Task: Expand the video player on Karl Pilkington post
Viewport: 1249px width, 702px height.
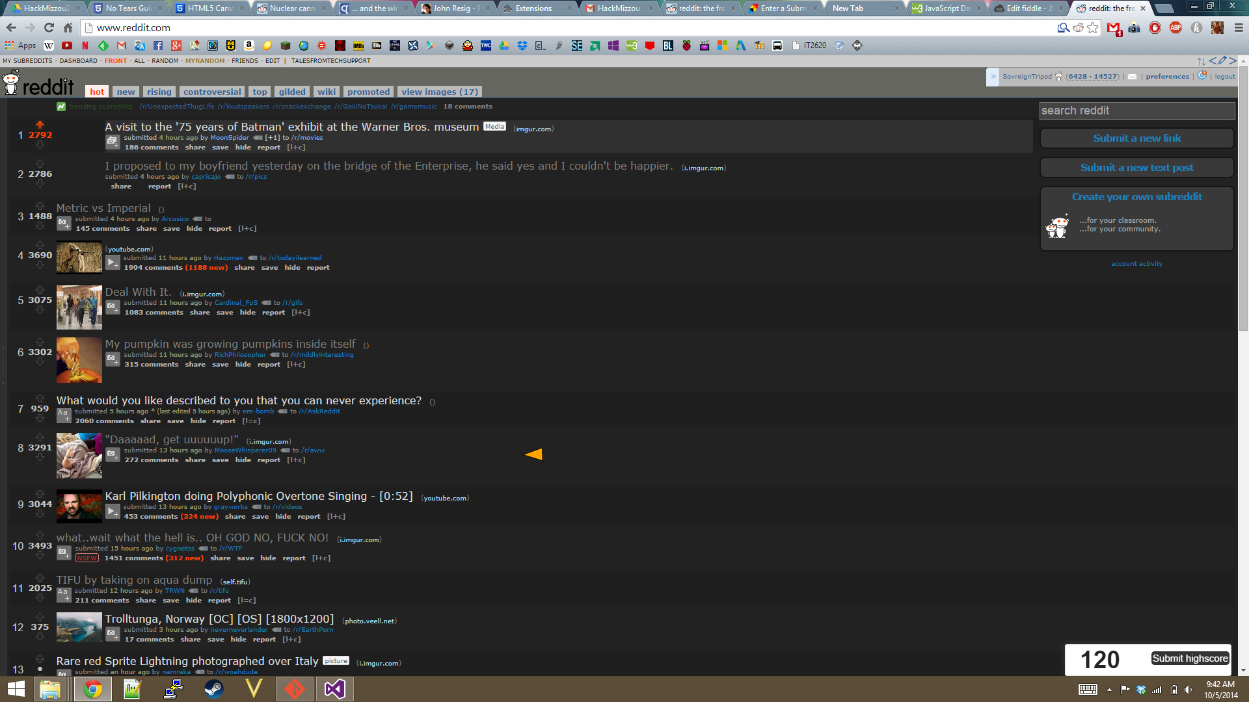Action: point(113,512)
